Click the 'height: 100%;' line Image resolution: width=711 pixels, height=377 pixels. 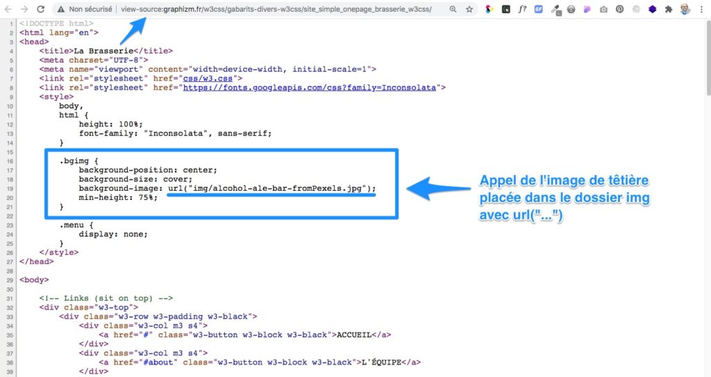[110, 124]
